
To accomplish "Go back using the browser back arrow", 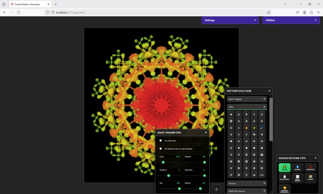I will coord(4,12).
